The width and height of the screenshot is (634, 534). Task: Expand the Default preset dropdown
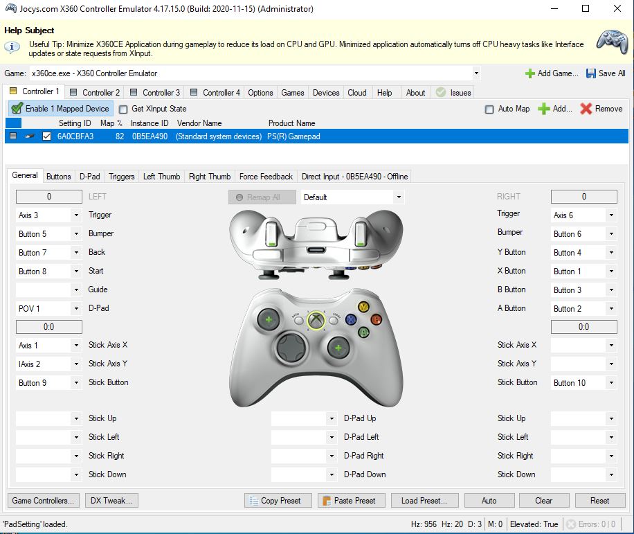tap(399, 197)
